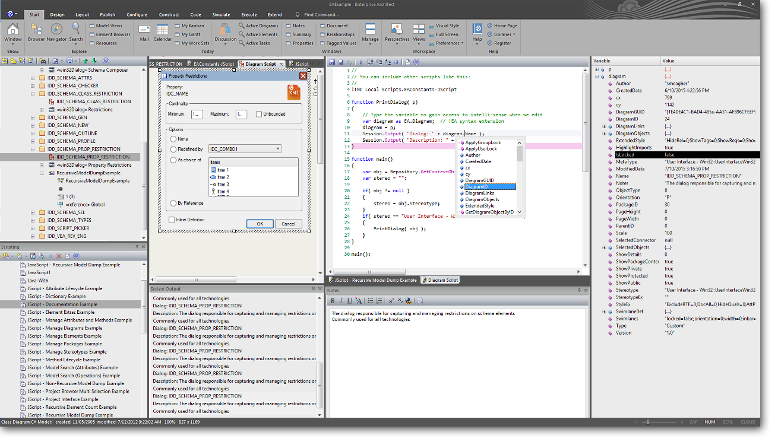The height and width of the screenshot is (445, 778).
Task: Select the By Reference radio option
Action: tap(173, 203)
